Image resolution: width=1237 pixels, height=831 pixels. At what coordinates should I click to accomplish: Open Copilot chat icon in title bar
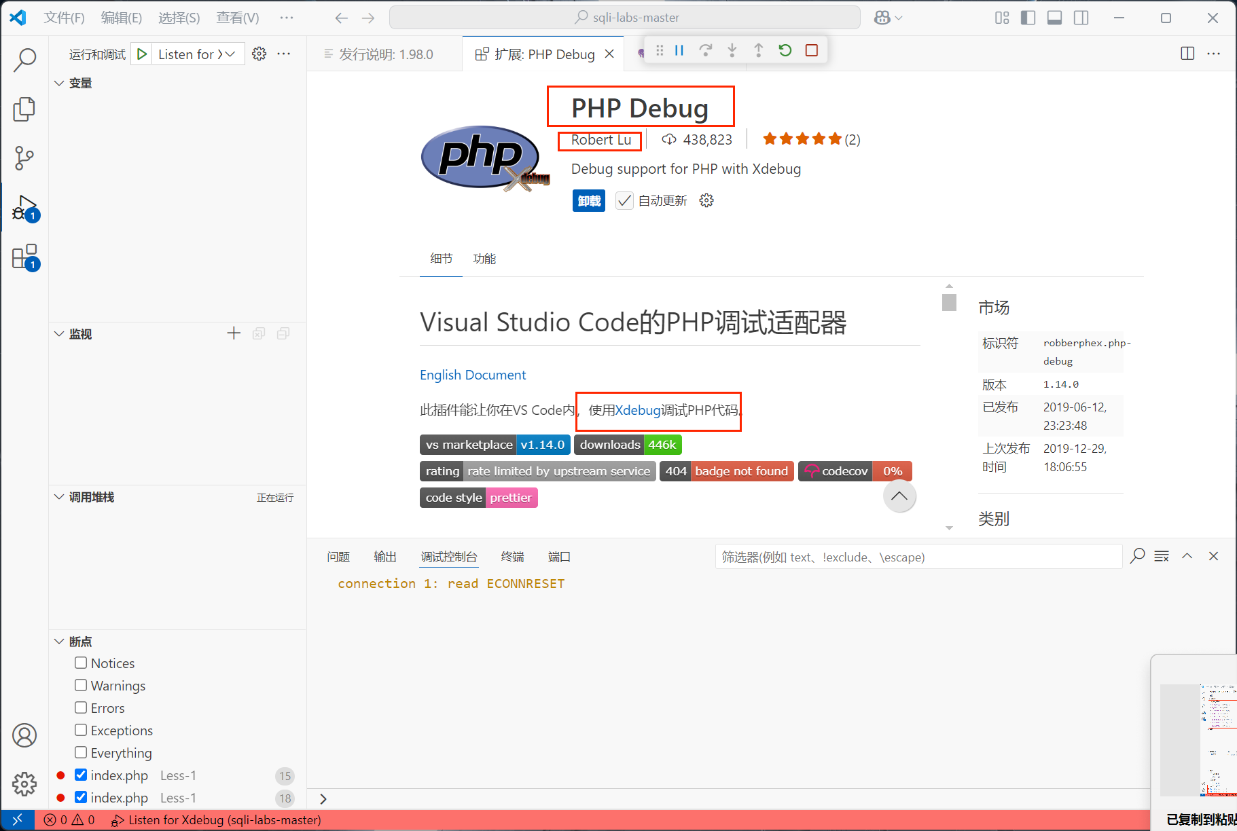click(x=882, y=18)
